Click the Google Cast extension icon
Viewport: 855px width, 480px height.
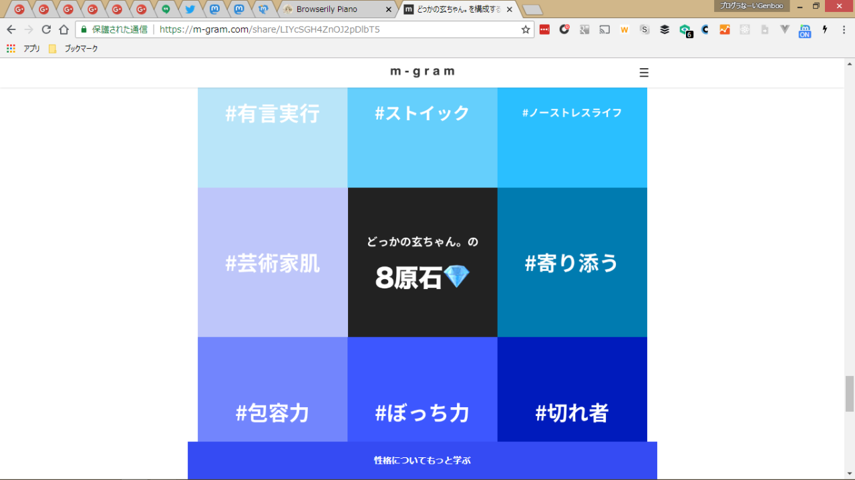click(605, 29)
